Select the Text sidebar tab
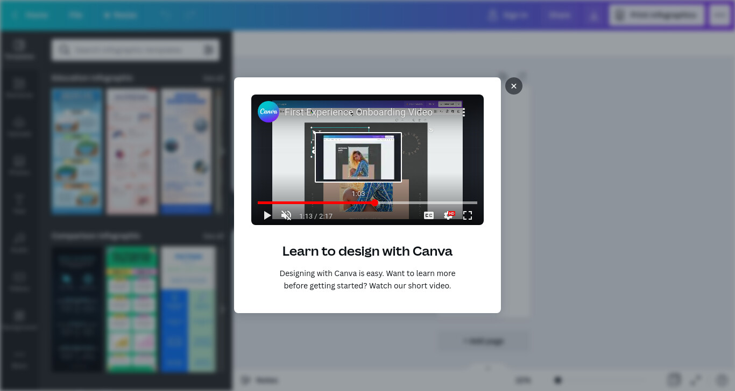The height and width of the screenshot is (391, 735). [x=19, y=204]
